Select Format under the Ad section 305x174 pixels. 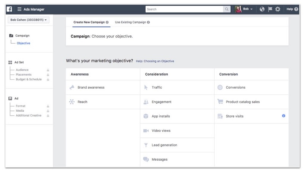21,106
